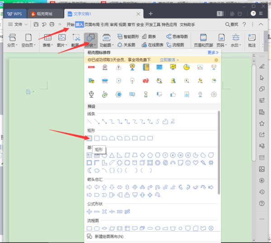The width and height of the screenshot is (271, 243).
Task: Click the star icon in right sidebar
Action: pyautogui.click(x=262, y=124)
